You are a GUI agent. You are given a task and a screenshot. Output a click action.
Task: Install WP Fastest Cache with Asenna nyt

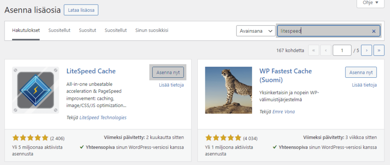(361, 72)
